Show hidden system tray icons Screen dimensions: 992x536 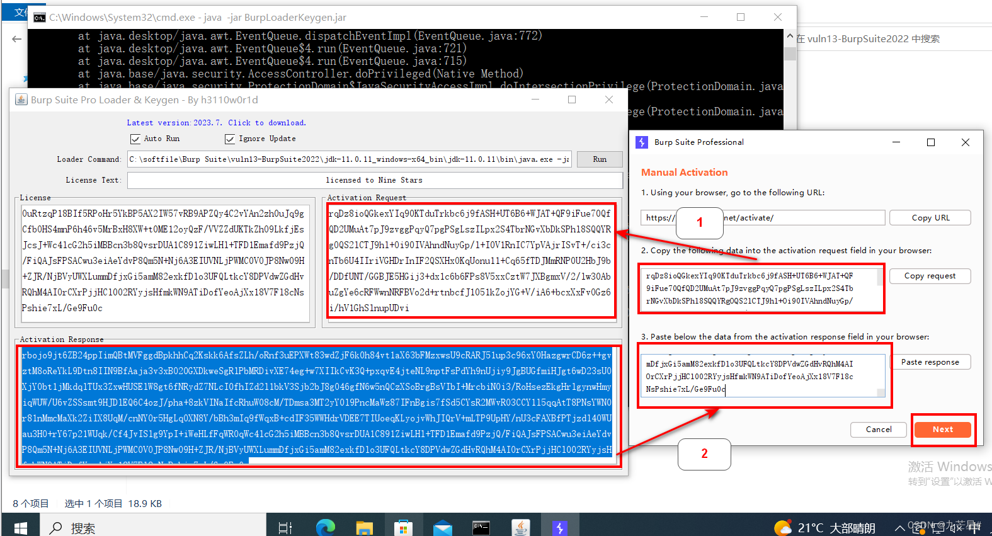pyautogui.click(x=899, y=528)
